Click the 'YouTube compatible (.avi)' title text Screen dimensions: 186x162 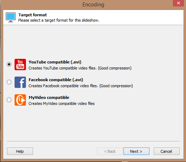point(55,62)
